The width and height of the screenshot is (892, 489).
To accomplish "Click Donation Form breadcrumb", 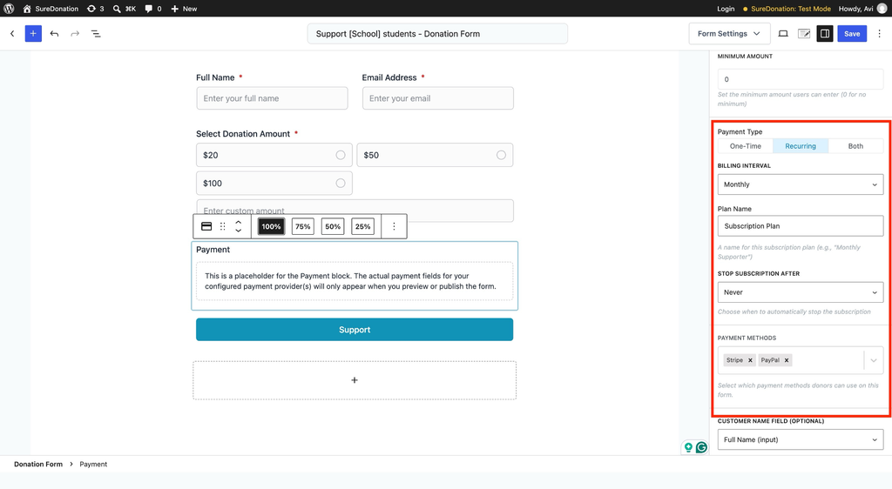I will click(x=38, y=464).
